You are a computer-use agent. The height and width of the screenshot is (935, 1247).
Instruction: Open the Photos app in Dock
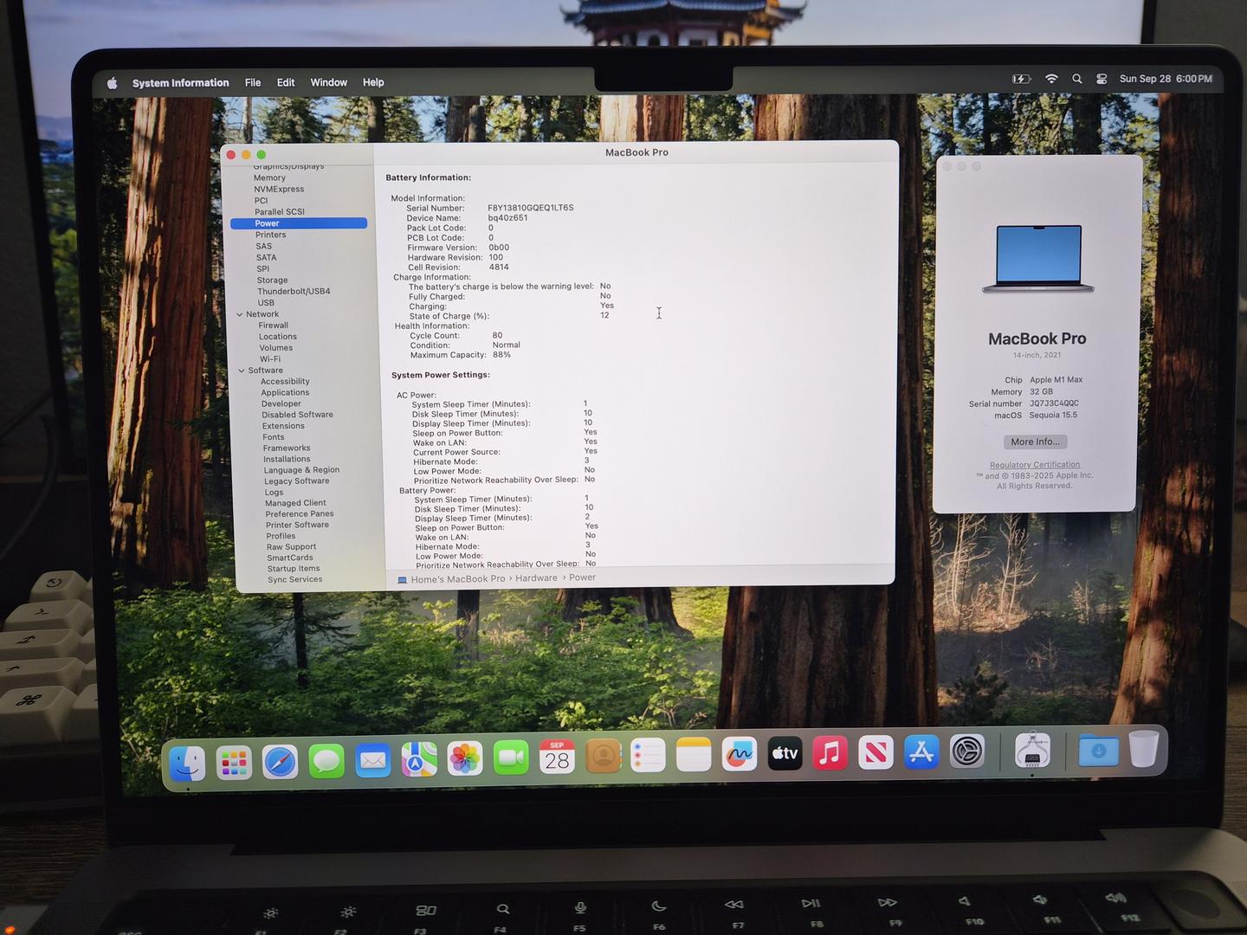[465, 758]
